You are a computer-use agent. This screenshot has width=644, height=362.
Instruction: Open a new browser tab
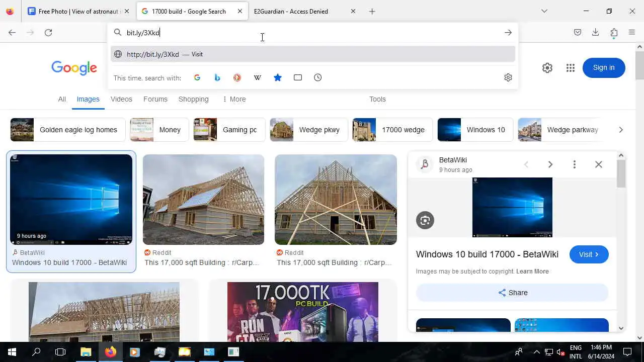(x=372, y=11)
